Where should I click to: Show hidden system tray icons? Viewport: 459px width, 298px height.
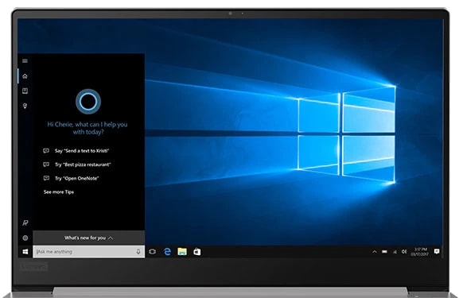coord(375,251)
